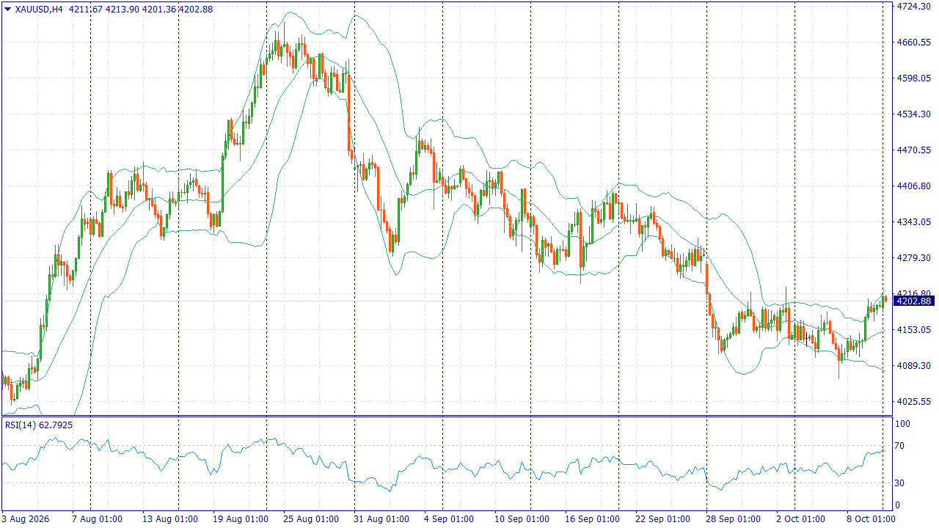Click the 25 Aug 01:00 time label

[x=310, y=519]
